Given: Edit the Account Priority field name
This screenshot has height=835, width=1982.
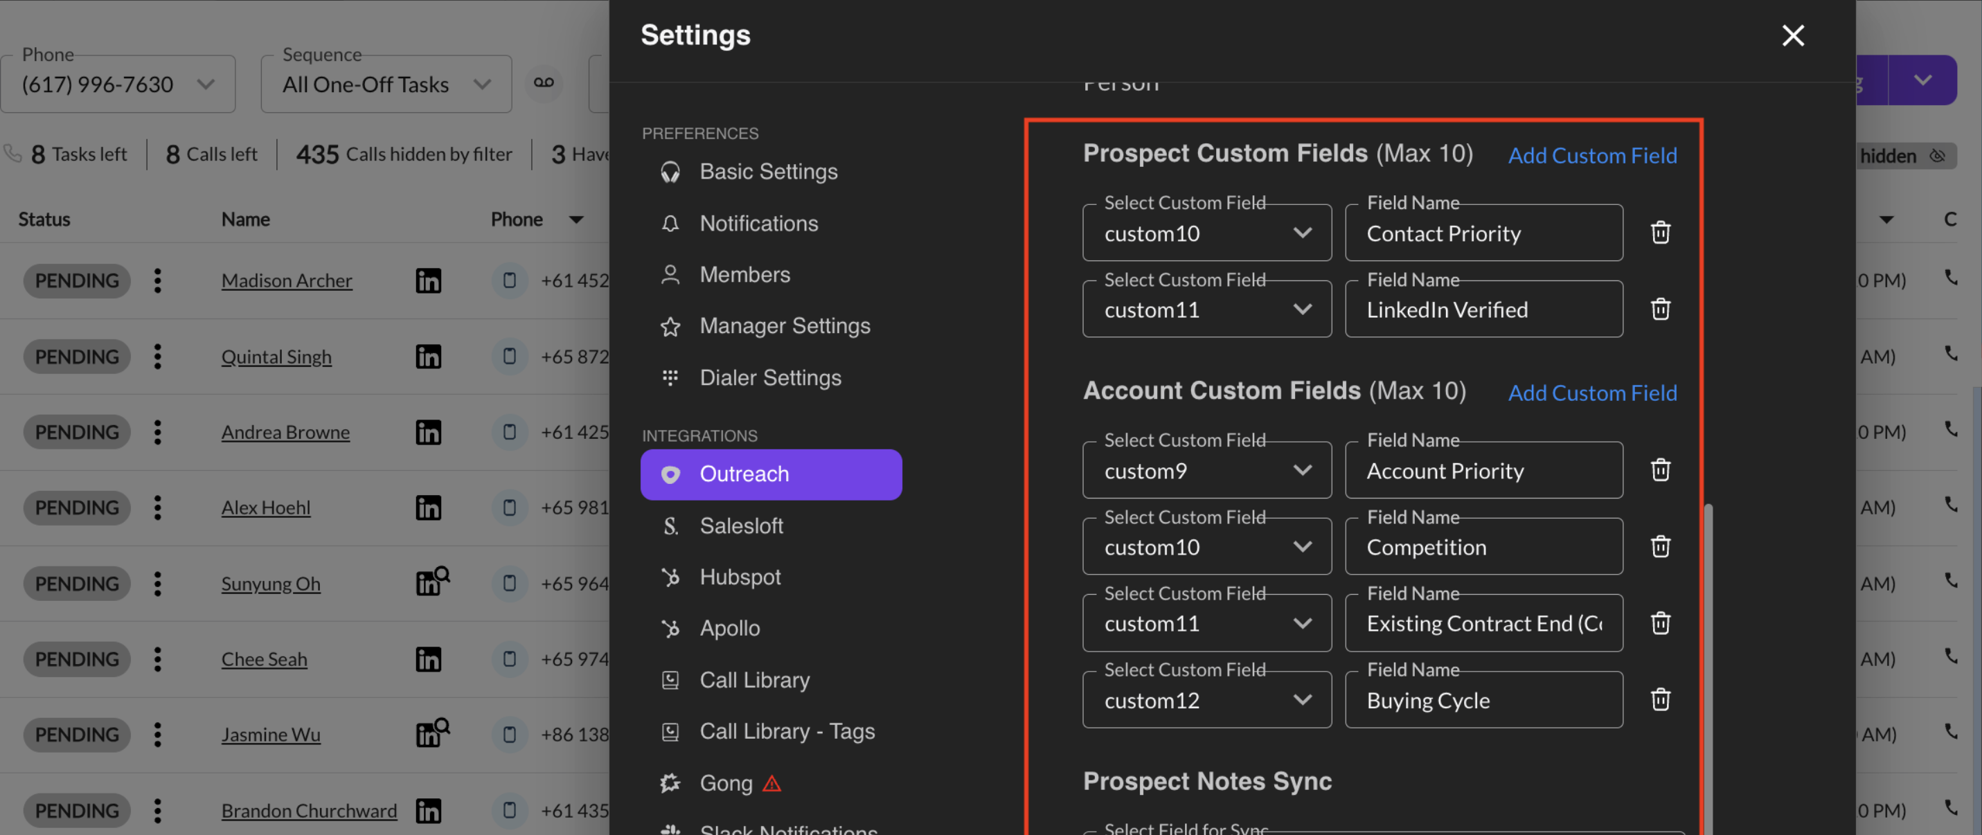Looking at the screenshot, I should (x=1483, y=470).
